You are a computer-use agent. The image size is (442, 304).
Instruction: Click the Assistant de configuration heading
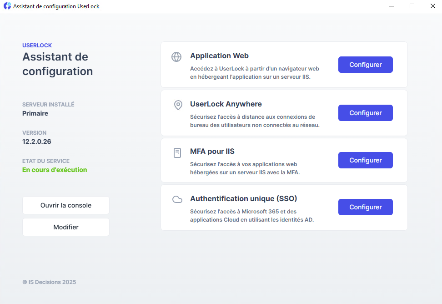(57, 64)
